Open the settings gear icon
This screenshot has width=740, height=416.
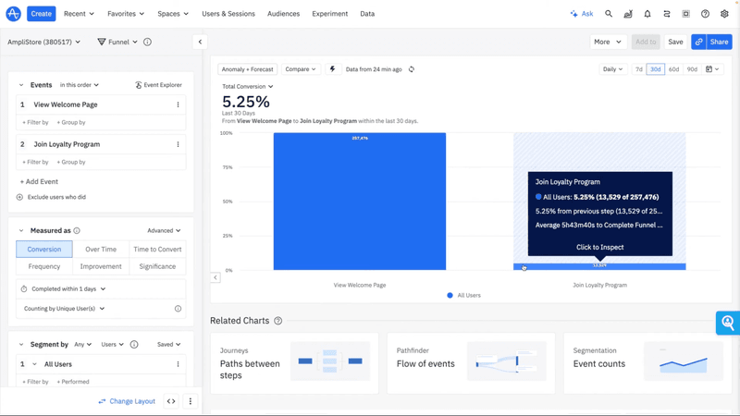(x=724, y=14)
